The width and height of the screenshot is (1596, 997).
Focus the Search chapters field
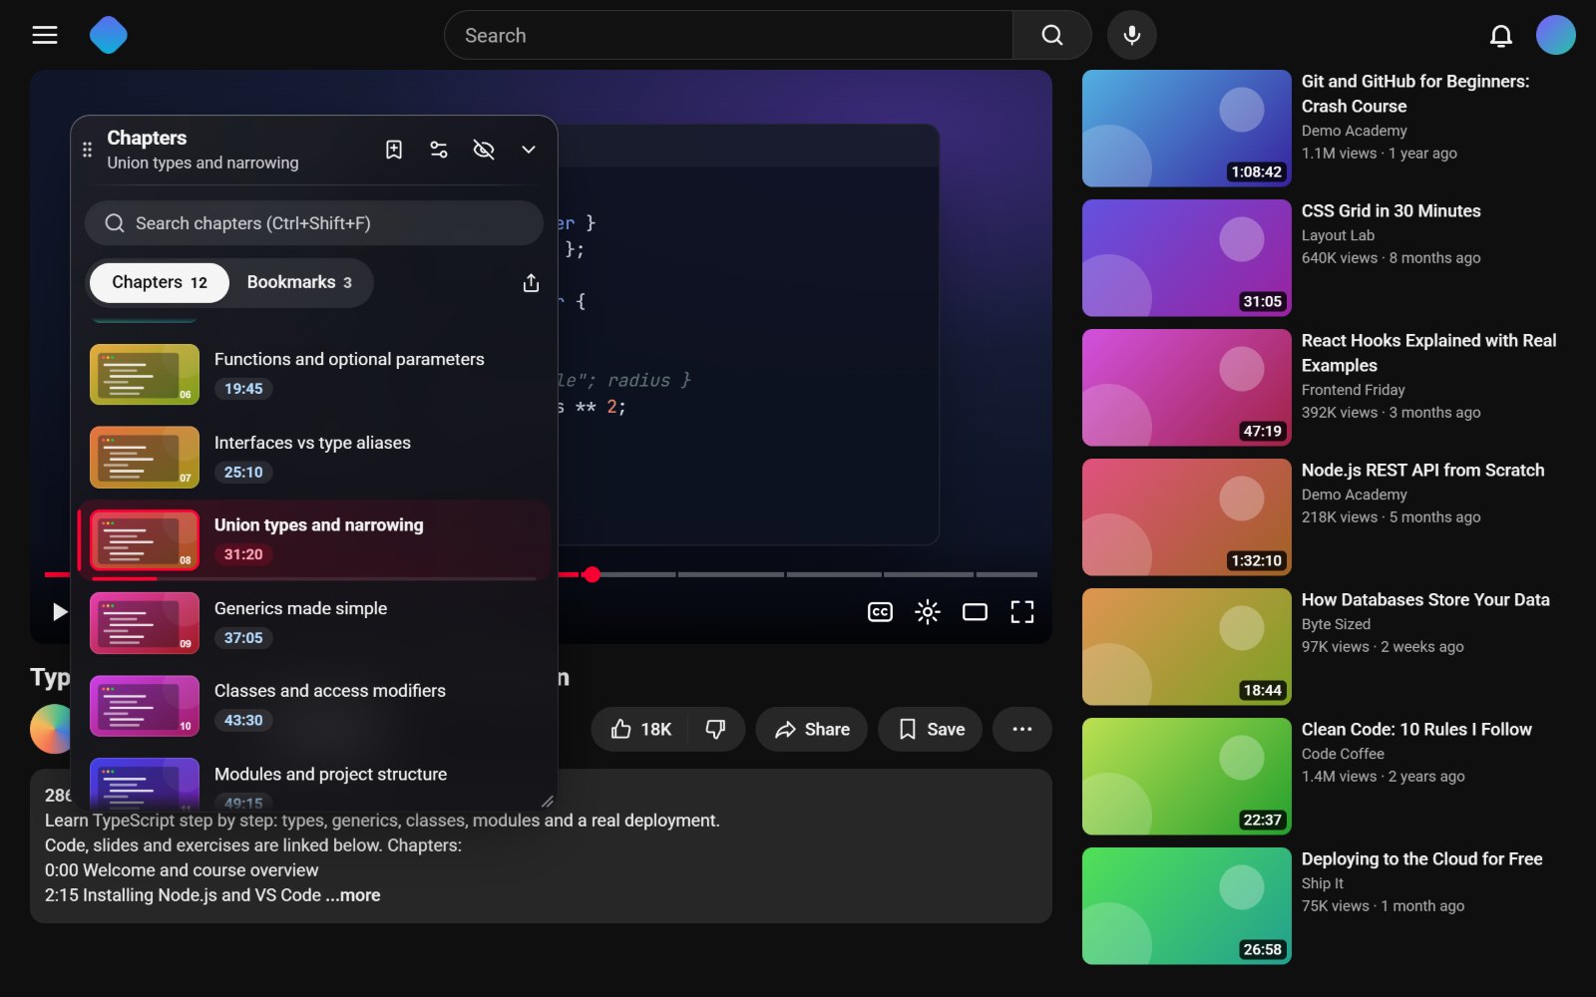314,223
